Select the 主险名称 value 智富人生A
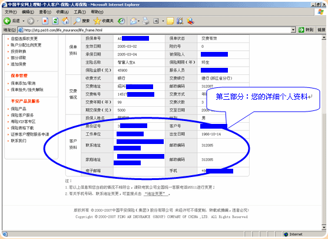The image size is (328, 239). tap(127, 63)
